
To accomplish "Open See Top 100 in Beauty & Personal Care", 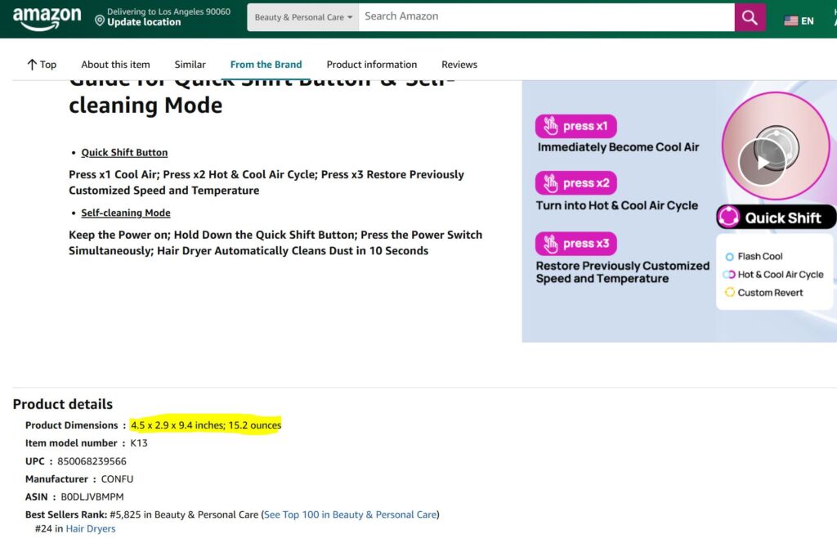I will [350, 514].
